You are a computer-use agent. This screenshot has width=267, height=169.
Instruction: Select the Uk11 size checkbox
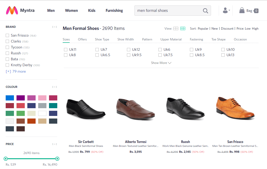point(66,49)
